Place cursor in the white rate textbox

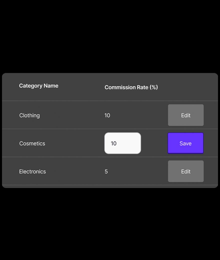point(122,143)
